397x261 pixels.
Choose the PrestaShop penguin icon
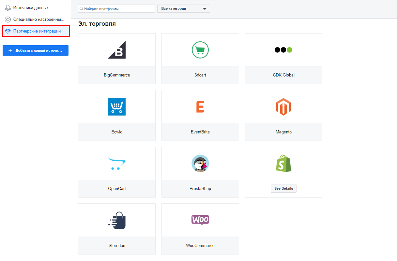point(200,163)
